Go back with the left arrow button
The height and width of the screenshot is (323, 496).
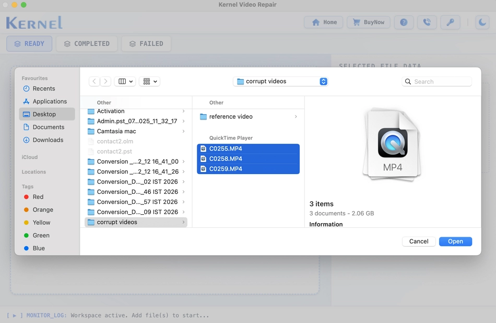pyautogui.click(x=95, y=82)
